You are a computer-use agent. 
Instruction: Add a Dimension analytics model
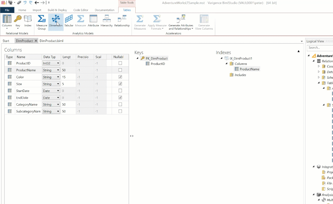[56, 21]
